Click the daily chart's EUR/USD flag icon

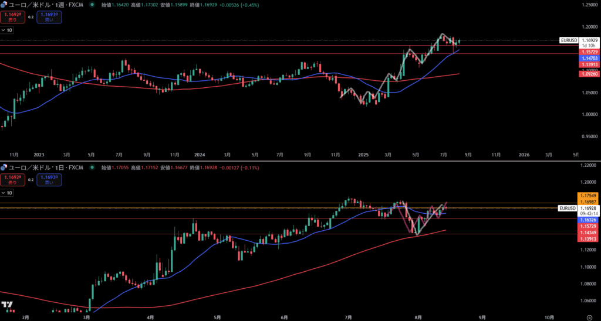[4, 167]
